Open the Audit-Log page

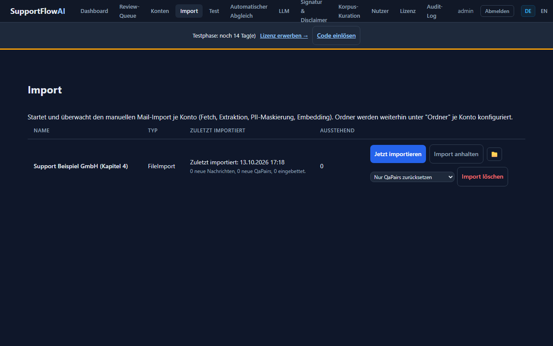coord(435,11)
